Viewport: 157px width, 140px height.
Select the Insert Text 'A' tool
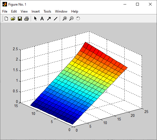[x=42, y=19]
